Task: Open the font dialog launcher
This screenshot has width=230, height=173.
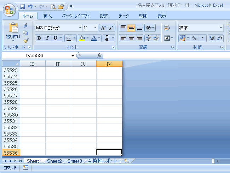Action: coord(113,47)
